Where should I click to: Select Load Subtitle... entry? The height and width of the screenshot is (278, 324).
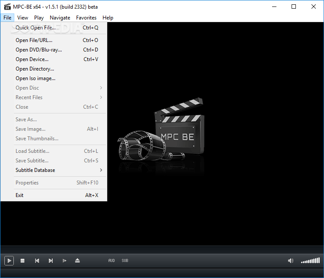[x=54, y=151]
